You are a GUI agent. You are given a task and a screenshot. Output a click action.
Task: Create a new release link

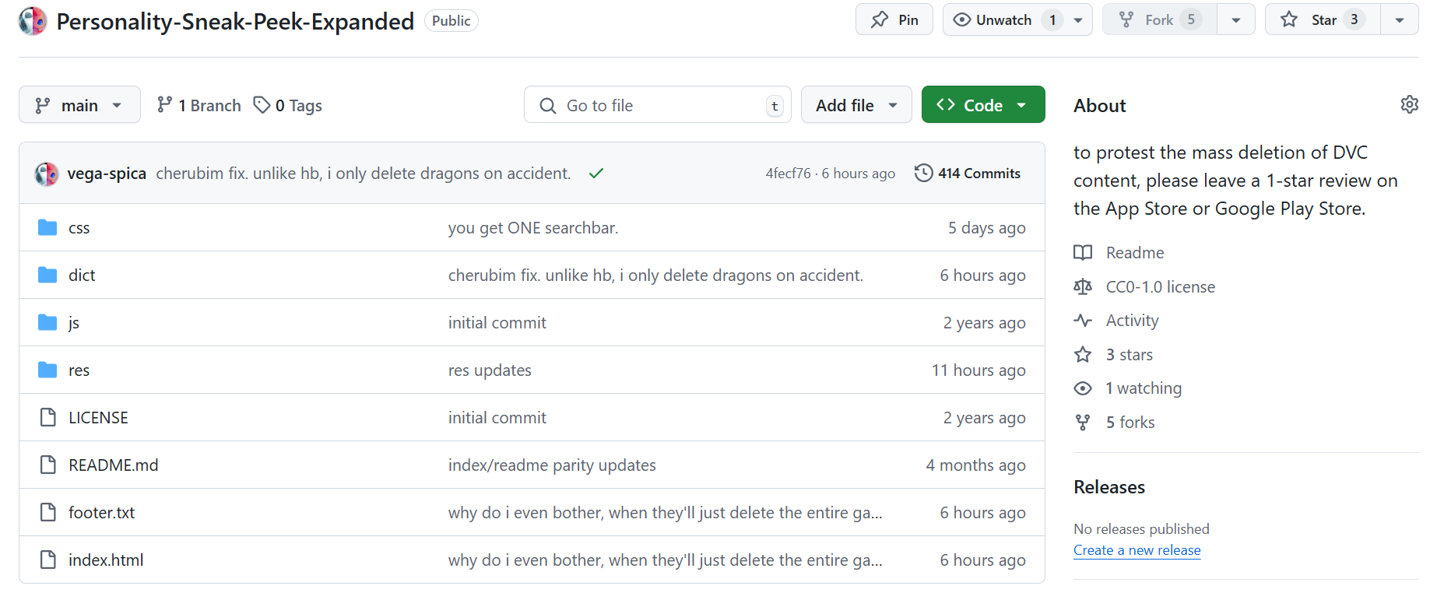[1137, 550]
